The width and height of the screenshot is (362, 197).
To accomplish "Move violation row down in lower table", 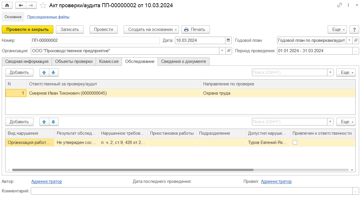I will click(53, 122).
